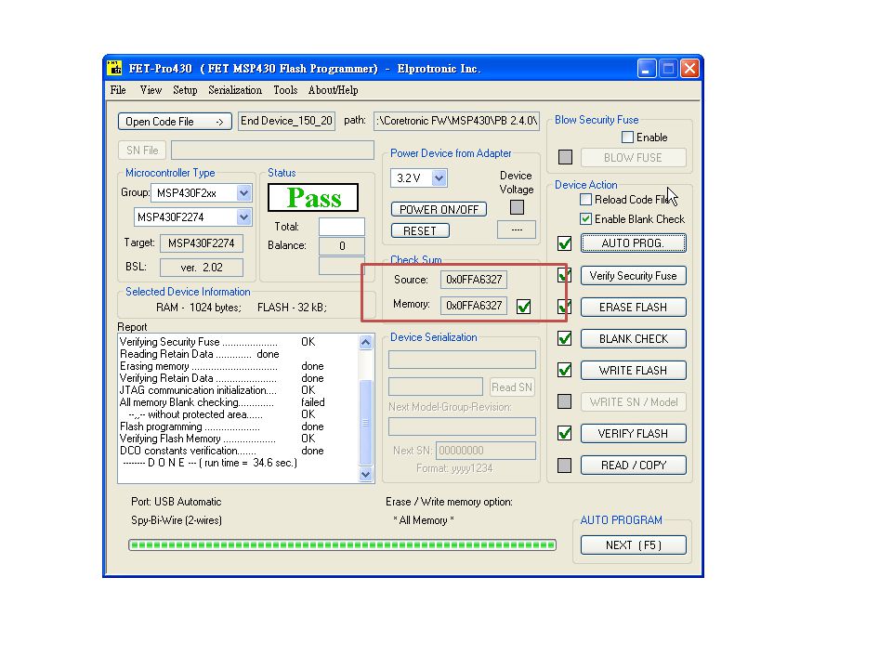
Task: Open the 3.2 V adapter voltage dropdown
Action: [x=439, y=178]
